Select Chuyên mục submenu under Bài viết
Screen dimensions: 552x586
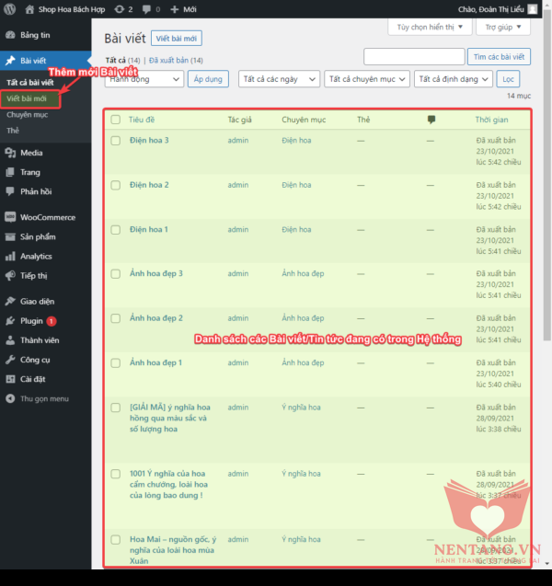click(x=27, y=115)
